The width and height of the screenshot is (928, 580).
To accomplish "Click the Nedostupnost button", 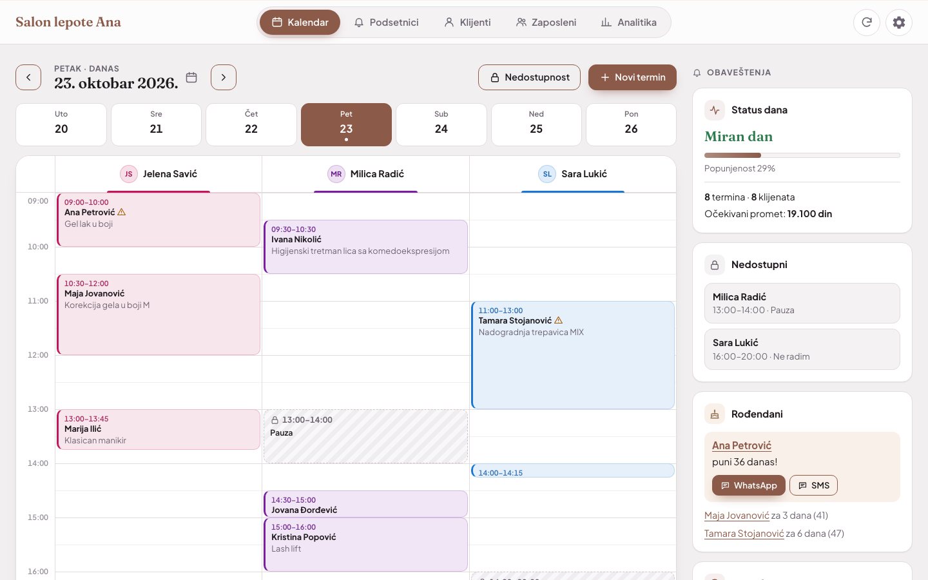I will tap(529, 77).
